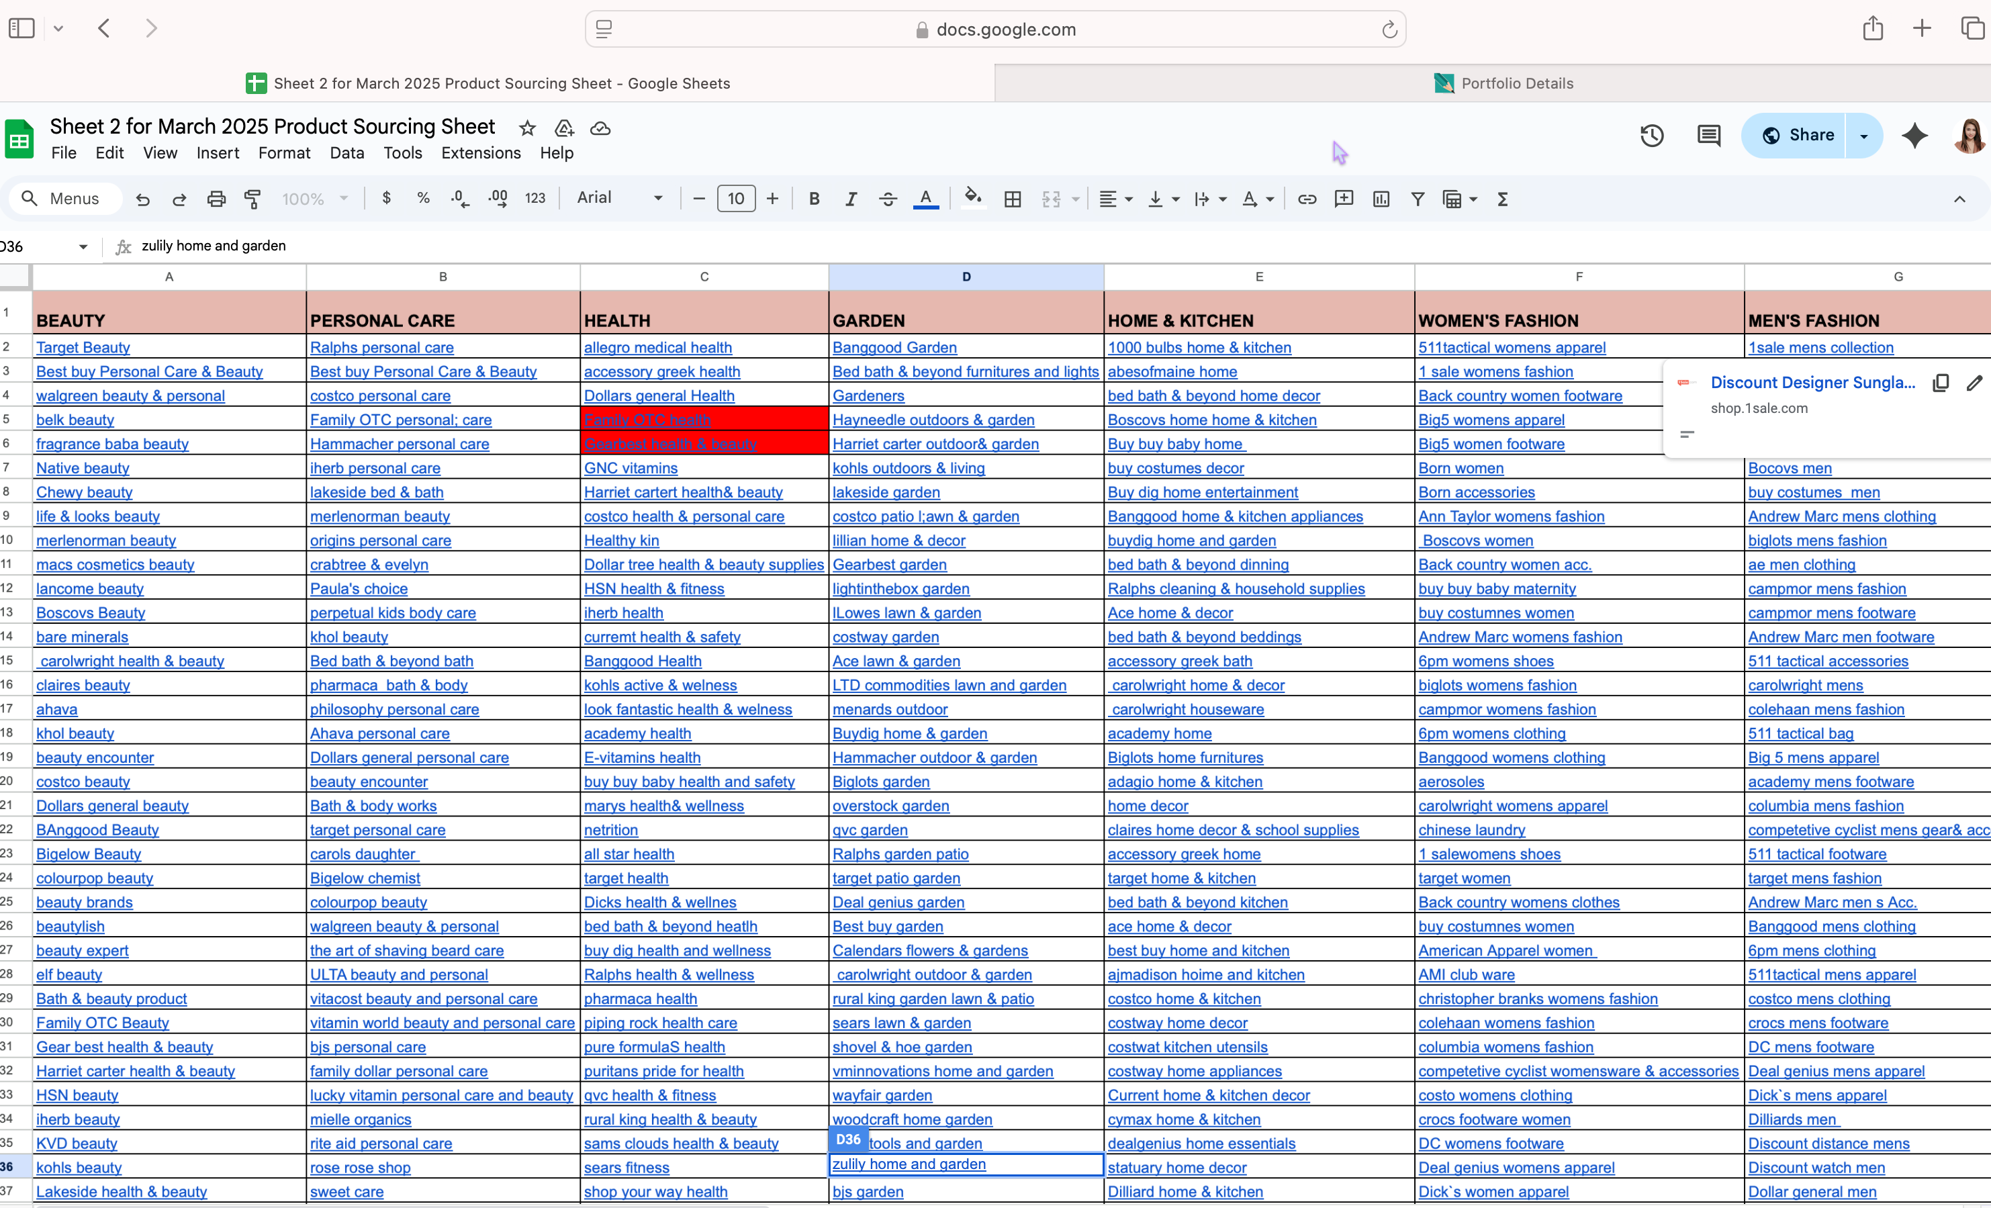Click the redo icon in toolbar

pos(179,199)
